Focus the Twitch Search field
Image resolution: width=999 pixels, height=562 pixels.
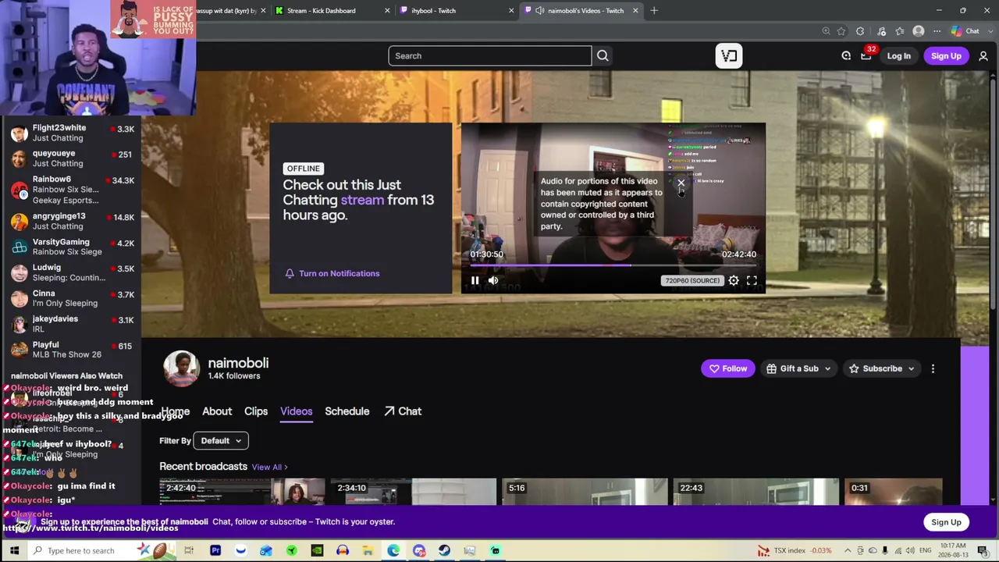490,55
